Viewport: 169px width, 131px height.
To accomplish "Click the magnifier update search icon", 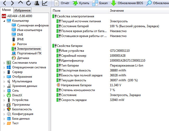I will tap(149, 3).
